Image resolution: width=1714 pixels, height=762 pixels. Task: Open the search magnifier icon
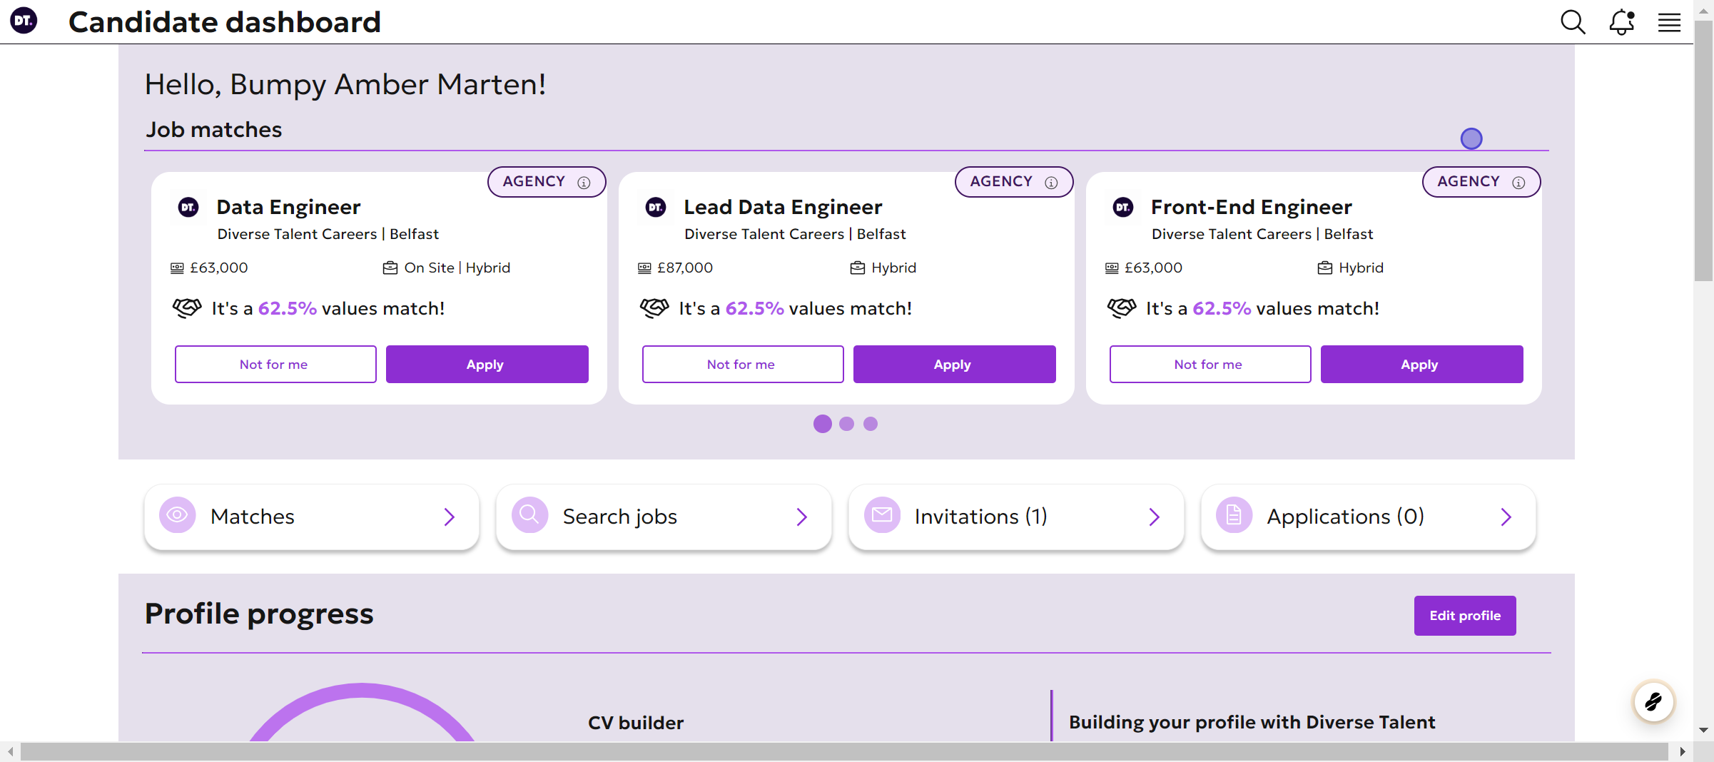1572,22
